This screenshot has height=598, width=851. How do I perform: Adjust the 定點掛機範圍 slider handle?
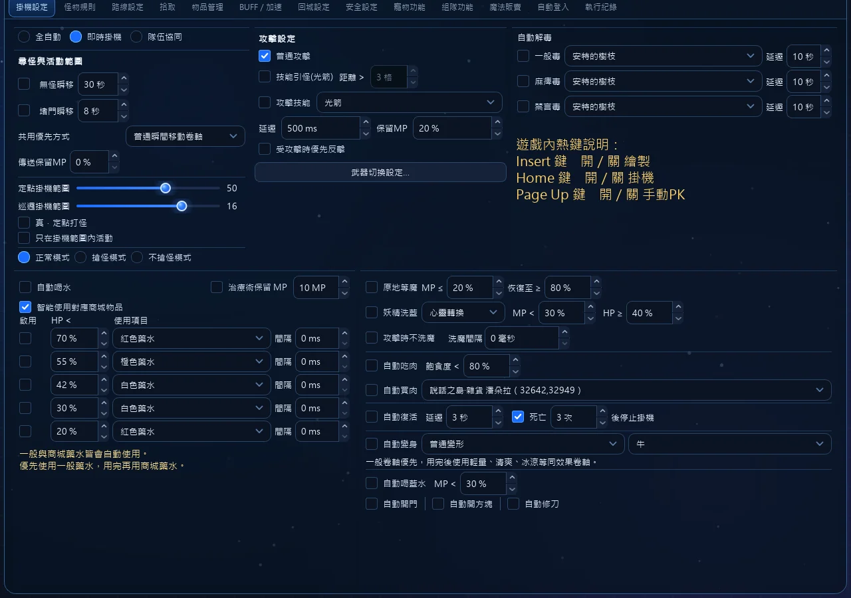point(166,189)
